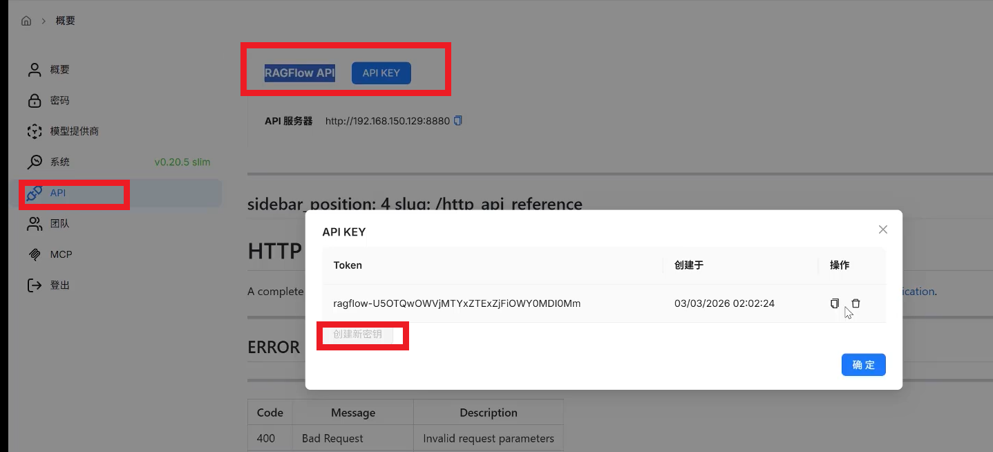Click the blue API KEY button

381,73
